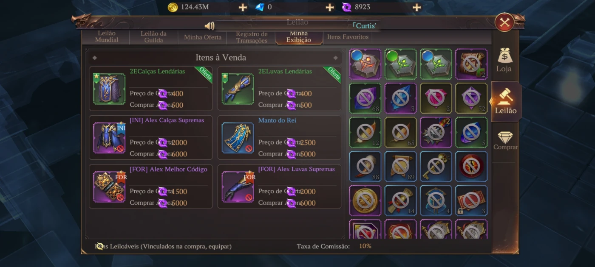This screenshot has height=267, width=595.
Task: Show Itens Favoritos tab
Action: (348, 37)
